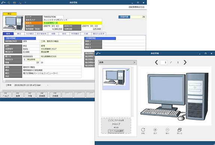Screen dimensions: 215x145
Task: Click the page number field in viewer
Action: (x=163, y=63)
